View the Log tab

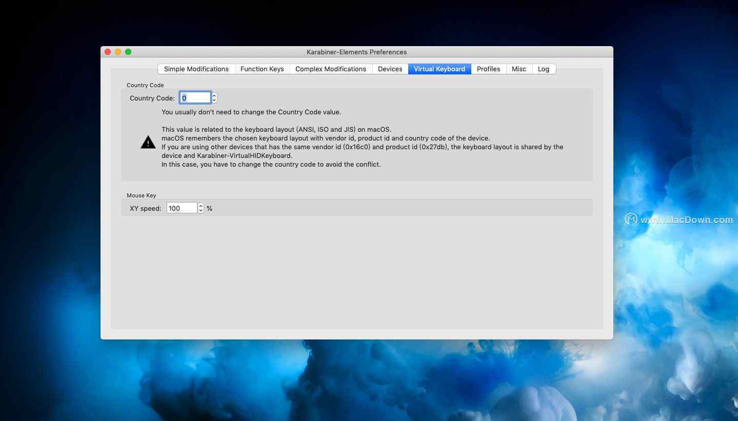click(543, 69)
